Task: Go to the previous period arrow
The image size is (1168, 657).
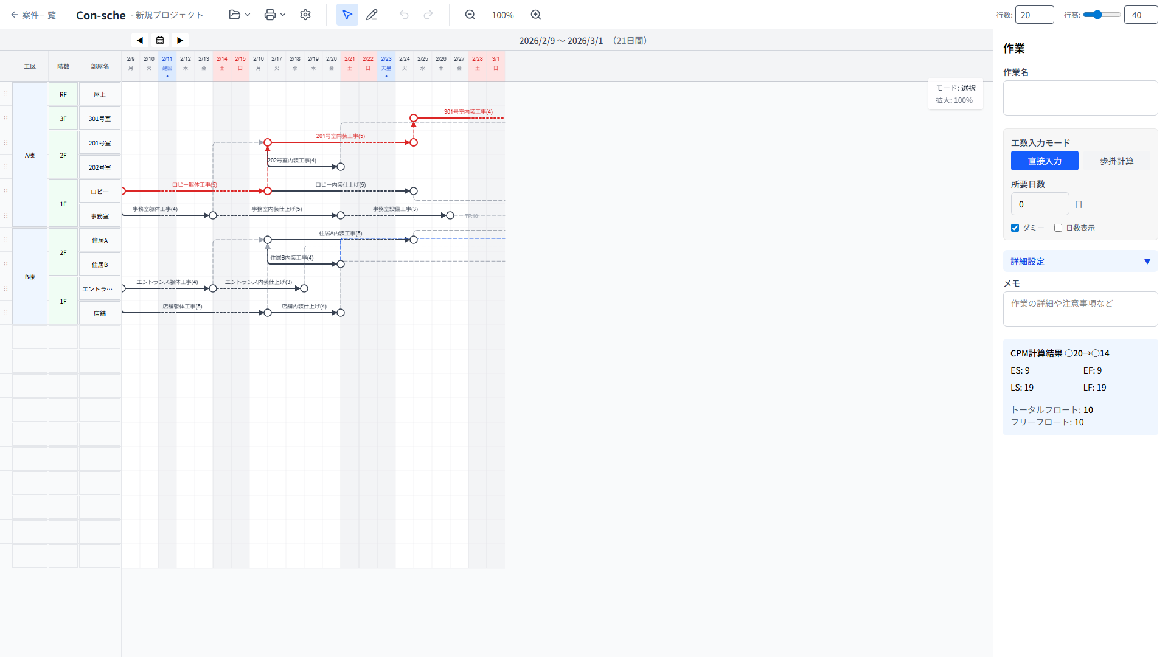Action: click(x=140, y=40)
